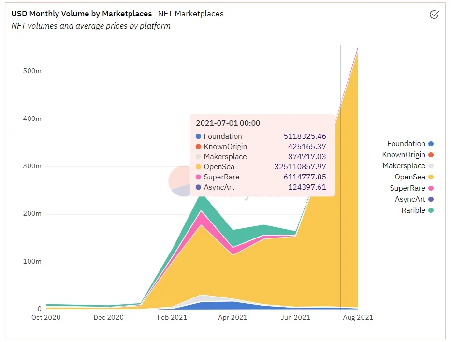Toggle Makersplace series in the legend
Screen dimensions: 451x342
(x=404, y=166)
